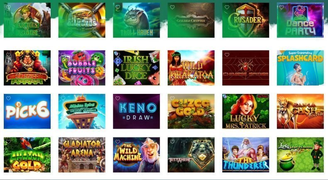Image resolution: width=328 pixels, height=180 pixels.
Task: Open Lucky Leprechaun Scratch game
Action: tap(300, 155)
